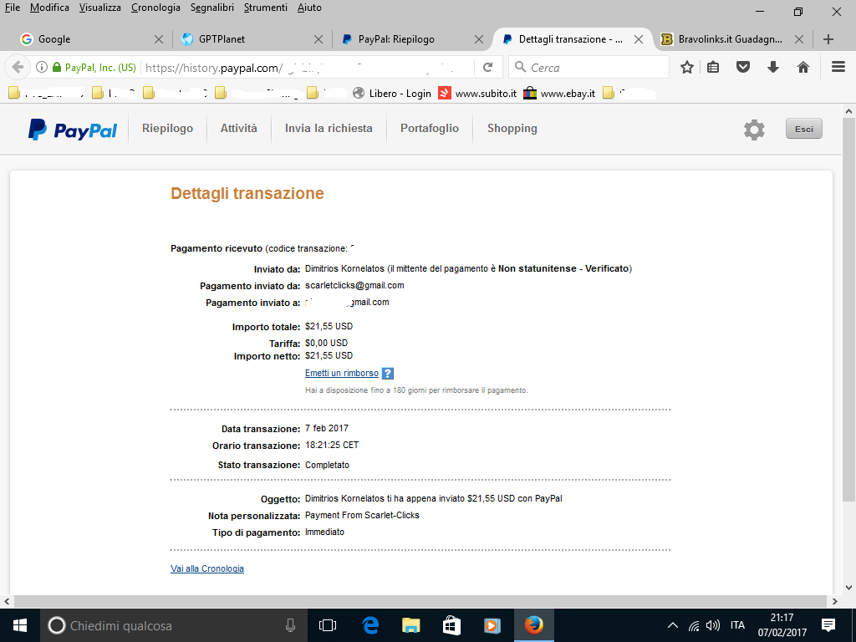This screenshot has width=856, height=642.
Task: Open the Modifica menu
Action: coord(49,8)
